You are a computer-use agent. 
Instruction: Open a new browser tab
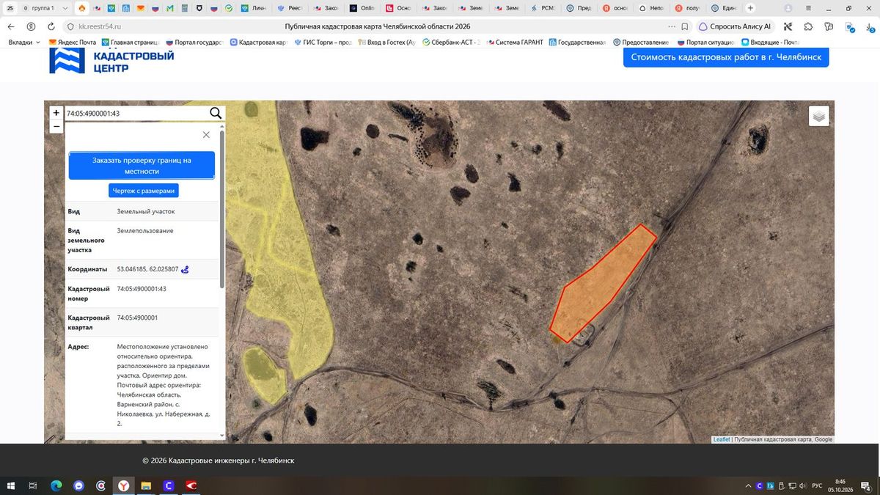point(750,8)
